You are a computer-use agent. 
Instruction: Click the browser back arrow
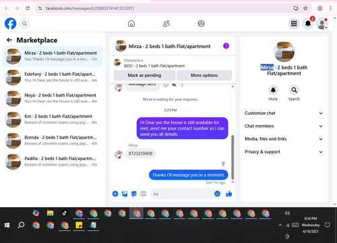[x=7, y=8]
